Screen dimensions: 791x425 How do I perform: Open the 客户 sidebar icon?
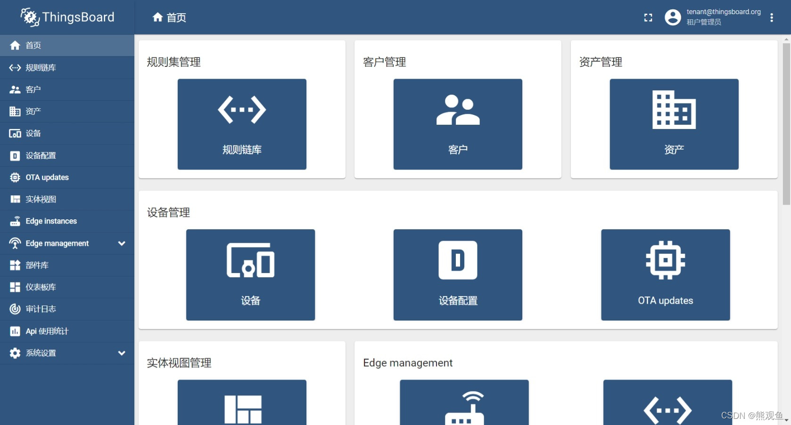[x=15, y=89]
